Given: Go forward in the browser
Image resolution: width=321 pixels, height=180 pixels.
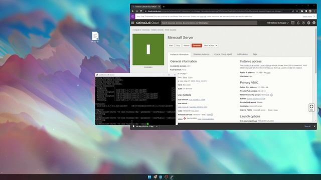Looking at the screenshot, I should pyautogui.click(x=137, y=11).
